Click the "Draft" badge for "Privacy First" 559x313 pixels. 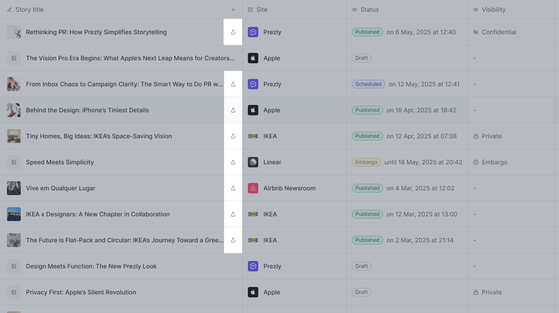pos(361,292)
